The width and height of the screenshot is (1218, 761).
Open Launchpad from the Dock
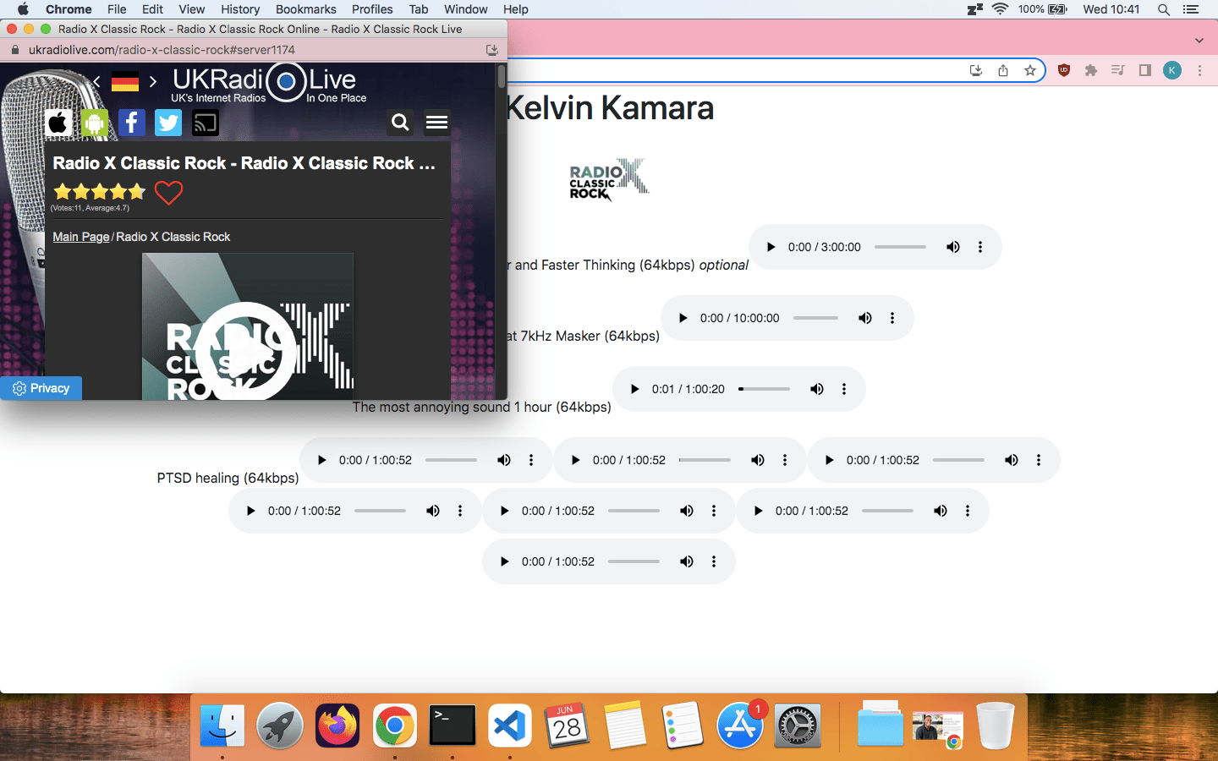(x=280, y=725)
